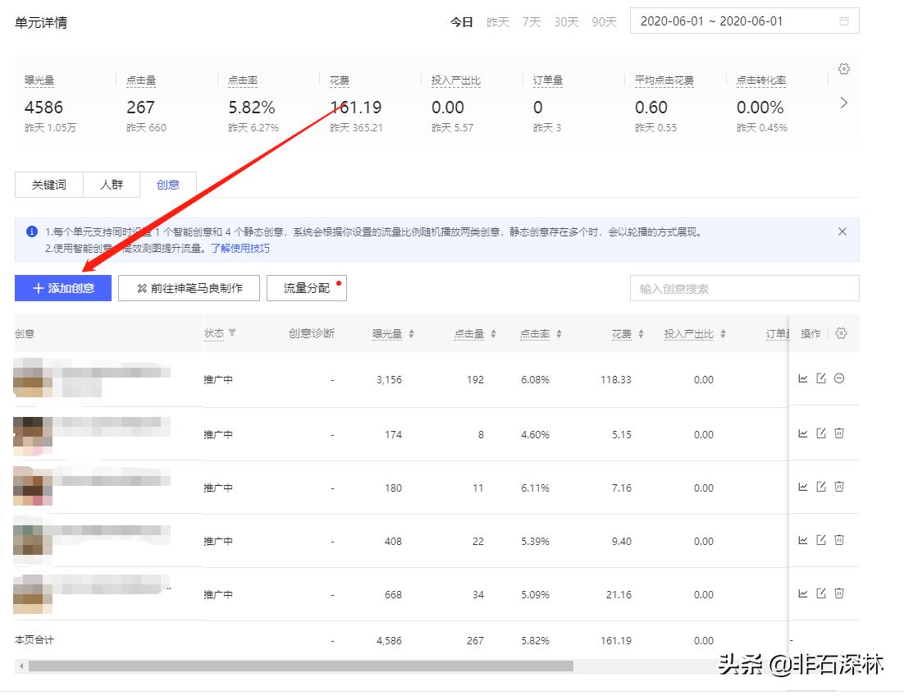Focus the 输入创意搜索 search field
This screenshot has width=904, height=696.
(x=744, y=288)
